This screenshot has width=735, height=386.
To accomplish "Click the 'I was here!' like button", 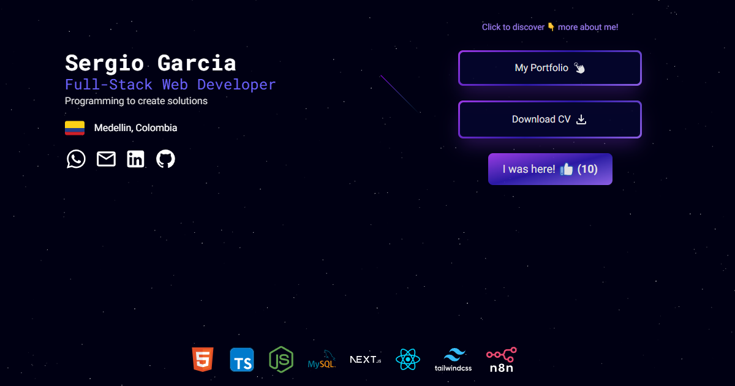I will 549,169.
